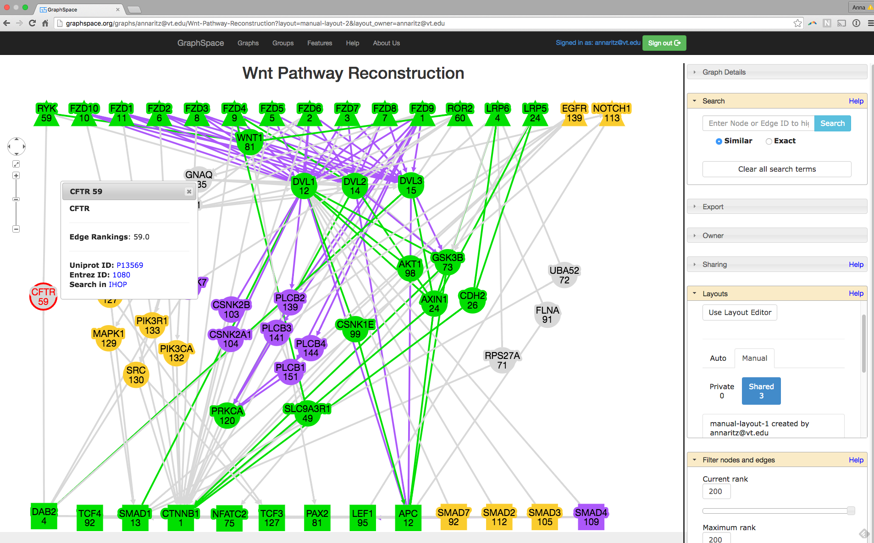
Task: Switch to the Auto layouts tab
Action: coord(718,358)
